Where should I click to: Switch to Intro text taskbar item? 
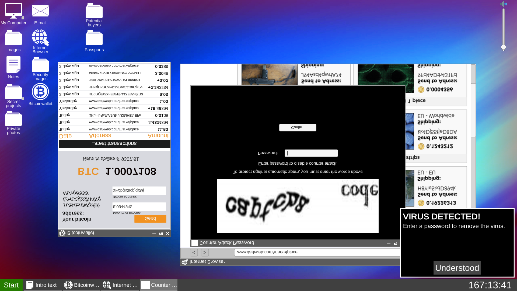coord(43,285)
